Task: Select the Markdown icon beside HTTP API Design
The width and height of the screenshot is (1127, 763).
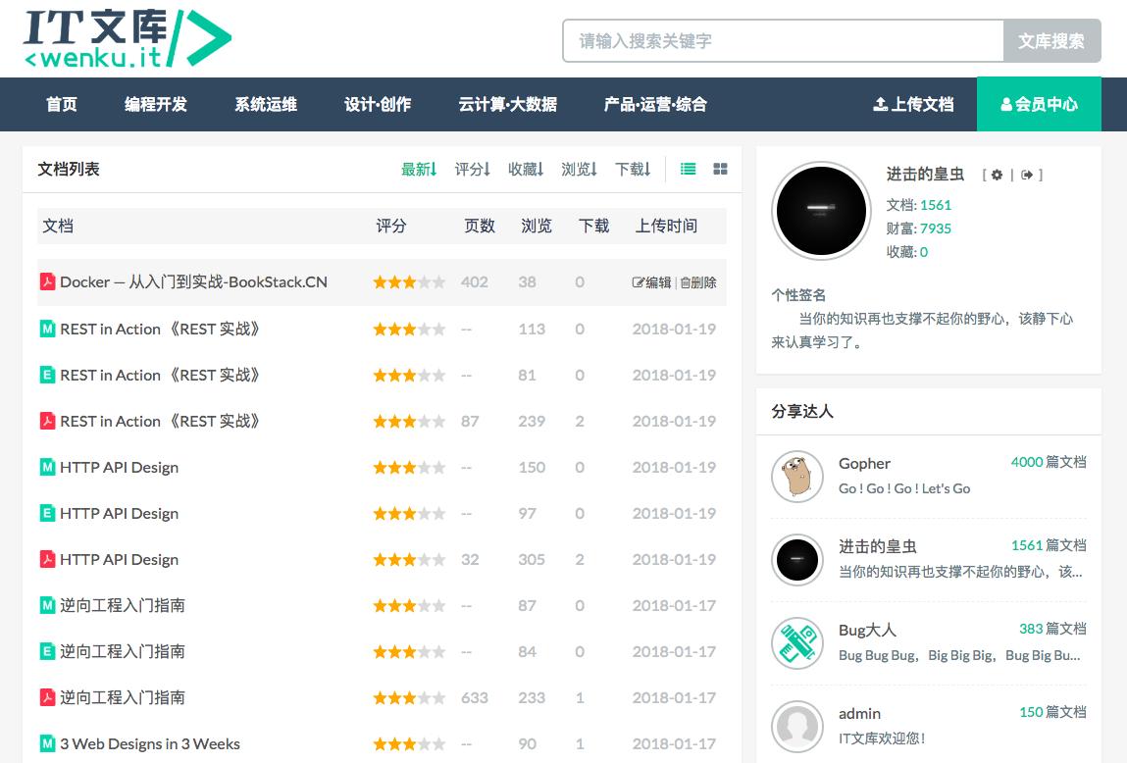Action: [x=48, y=468]
